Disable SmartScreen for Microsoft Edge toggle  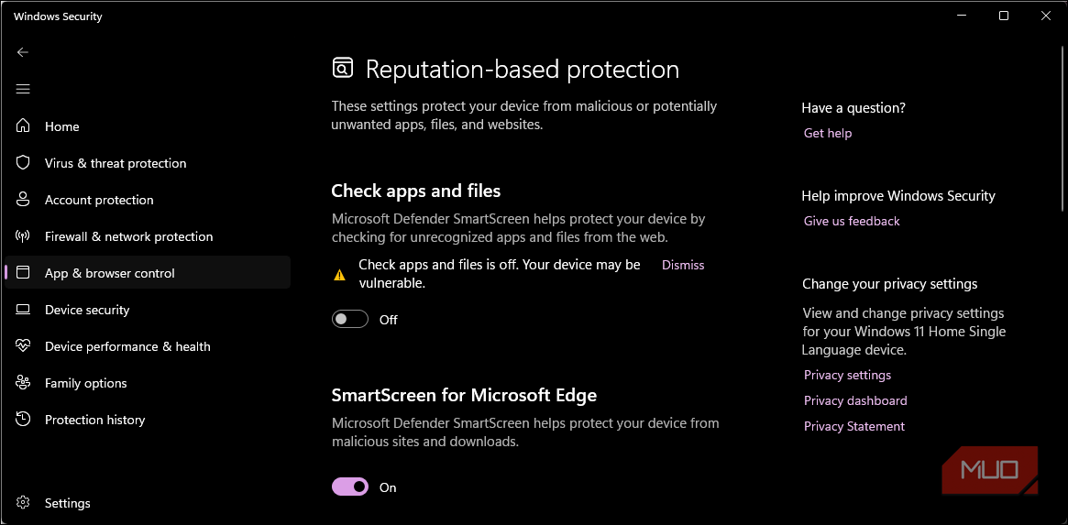[350, 487]
